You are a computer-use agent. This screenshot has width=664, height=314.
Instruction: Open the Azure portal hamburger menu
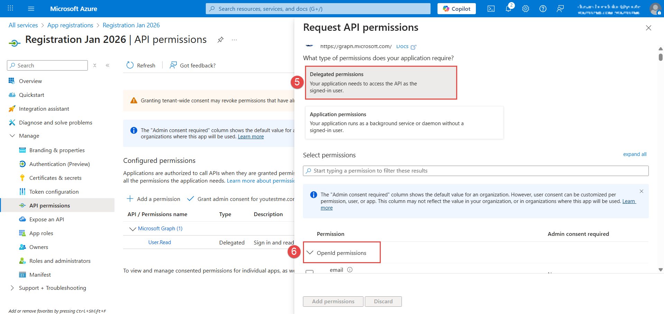[31, 9]
